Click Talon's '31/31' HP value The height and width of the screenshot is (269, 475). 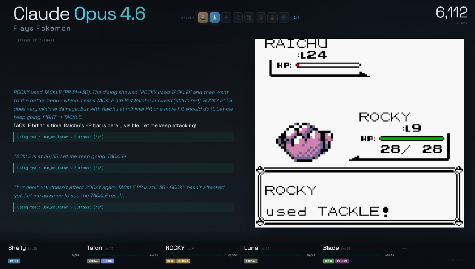click(x=154, y=255)
